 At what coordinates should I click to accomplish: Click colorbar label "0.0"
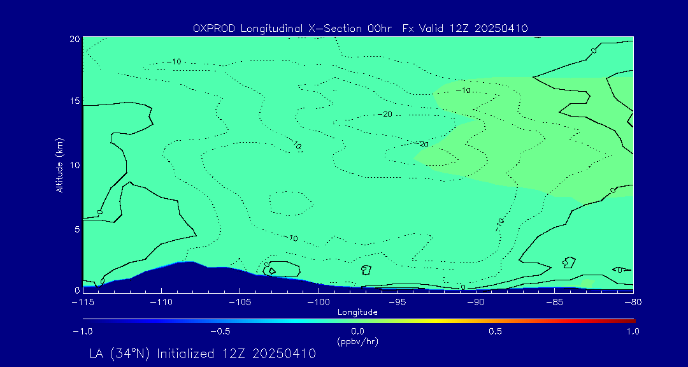(x=358, y=331)
